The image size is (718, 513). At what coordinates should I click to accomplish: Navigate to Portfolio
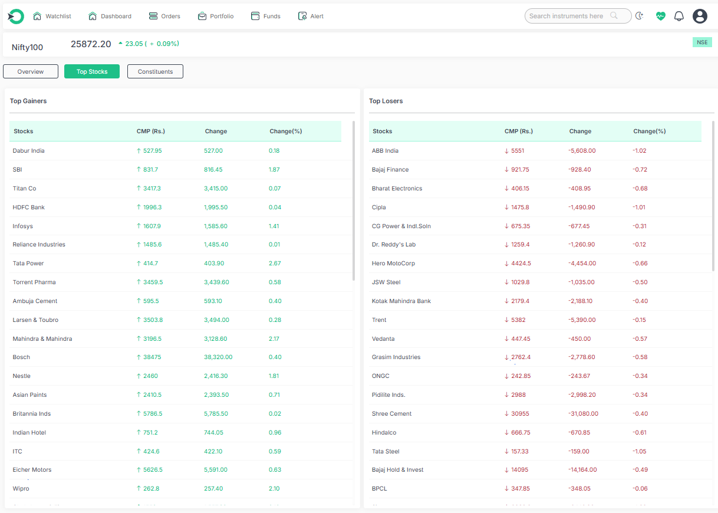[216, 17]
